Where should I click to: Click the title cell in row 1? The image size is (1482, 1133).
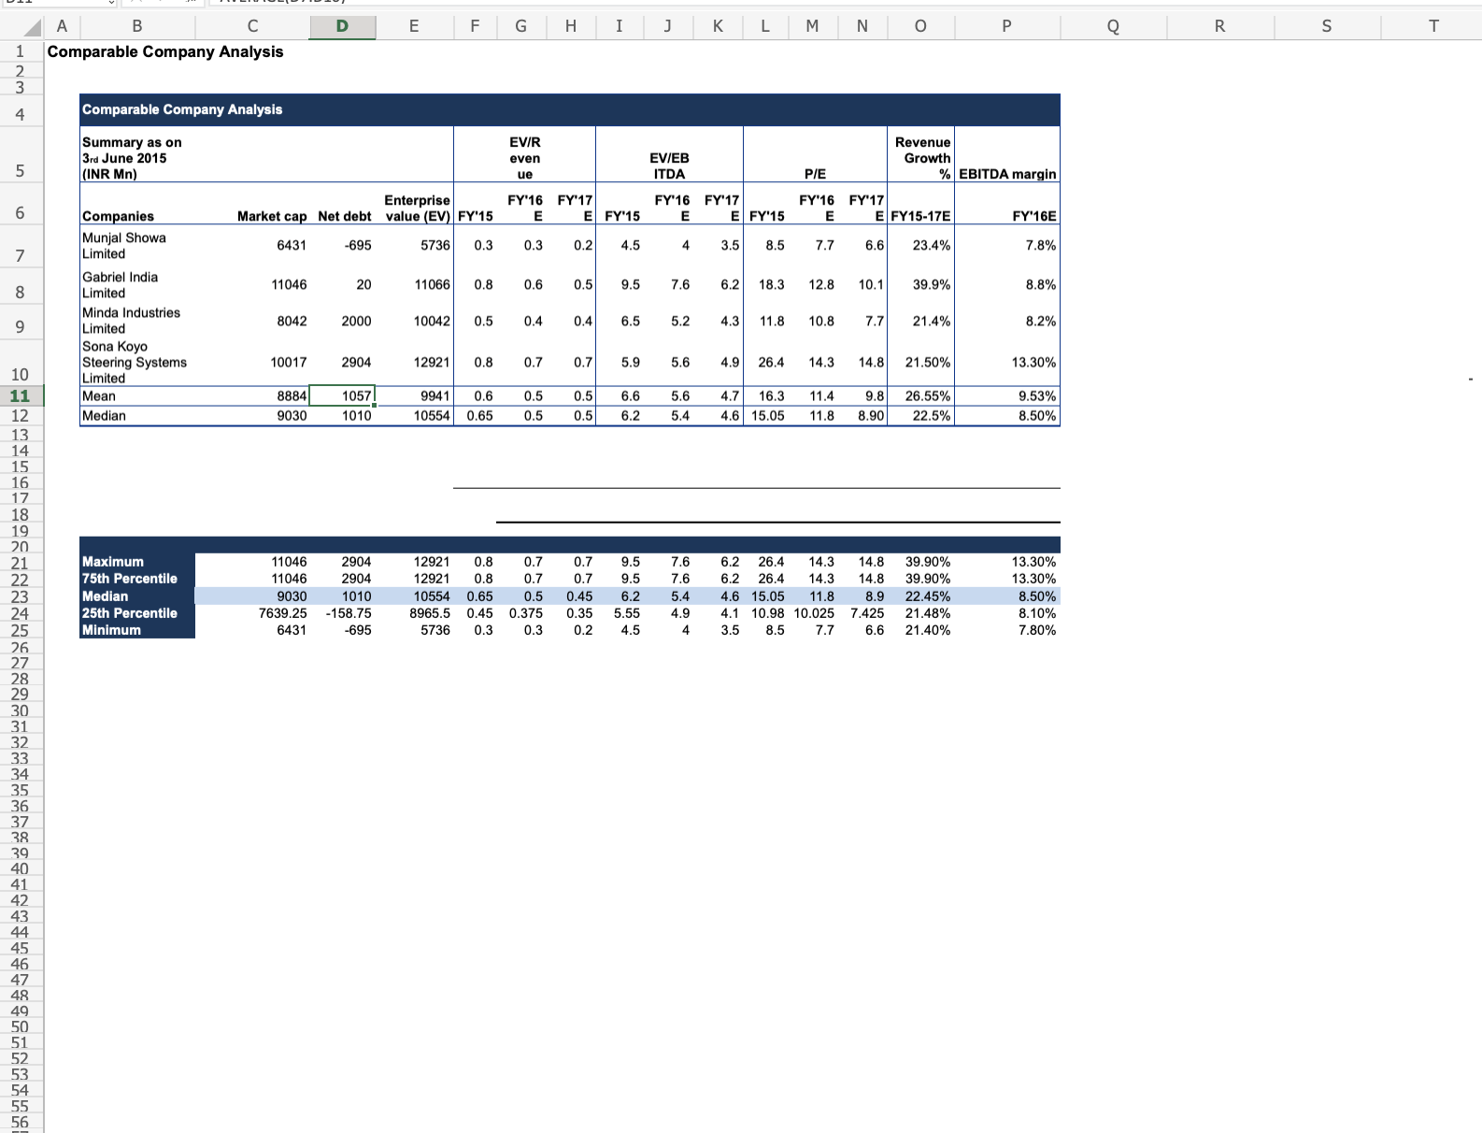(165, 51)
